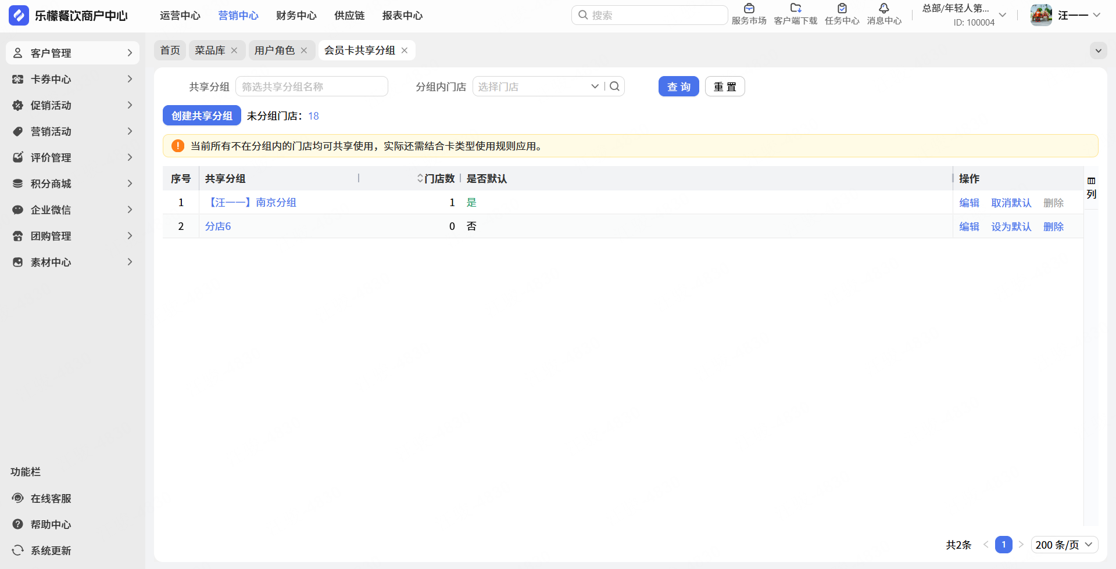Open the 未分组门店 count 18 link

coord(313,116)
